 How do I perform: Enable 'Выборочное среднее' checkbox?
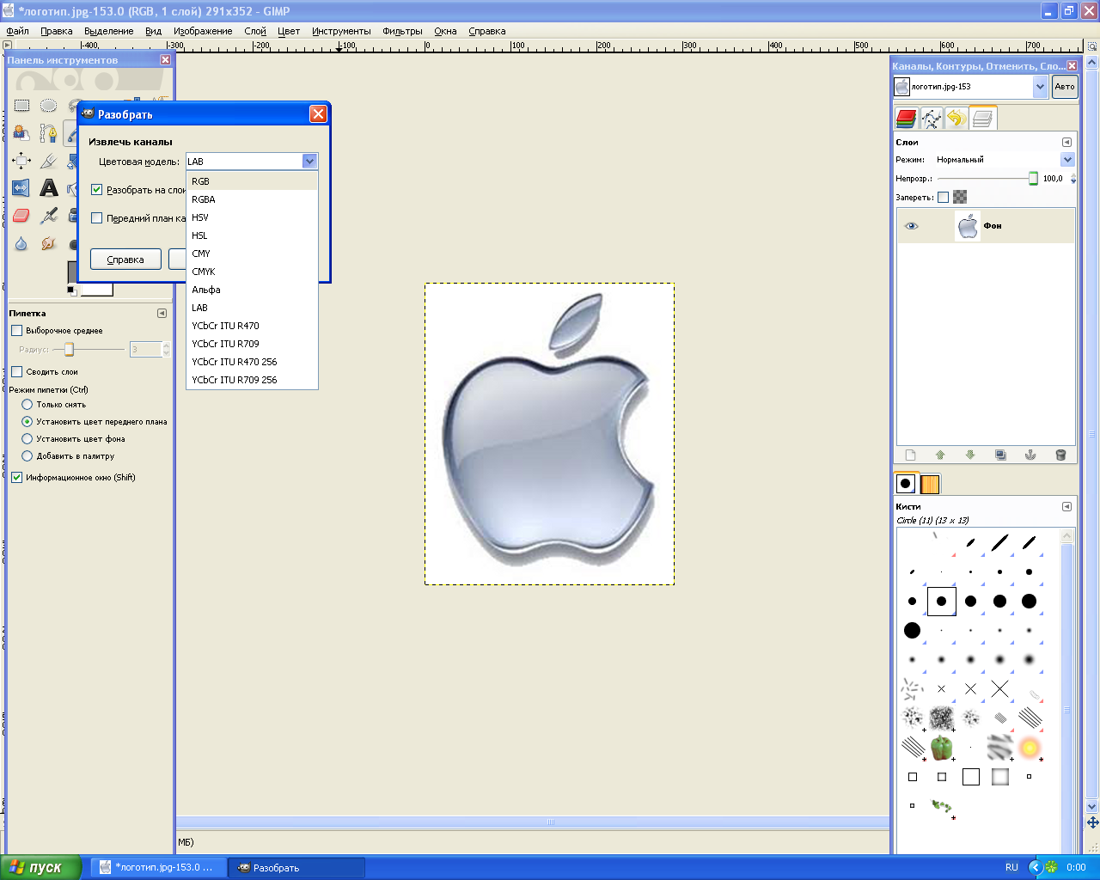[x=16, y=331]
